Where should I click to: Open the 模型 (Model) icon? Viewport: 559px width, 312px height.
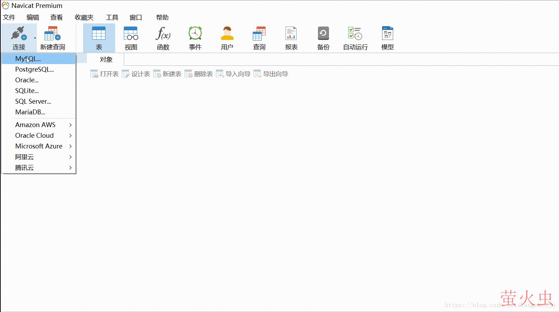[387, 37]
